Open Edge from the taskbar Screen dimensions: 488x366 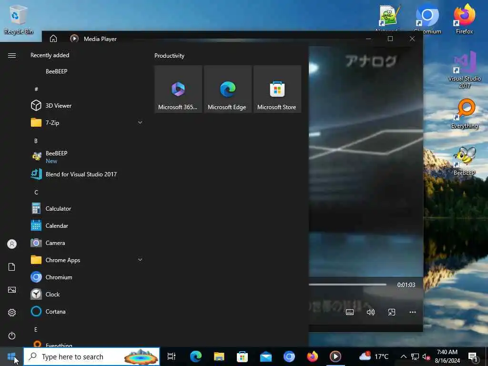click(196, 356)
